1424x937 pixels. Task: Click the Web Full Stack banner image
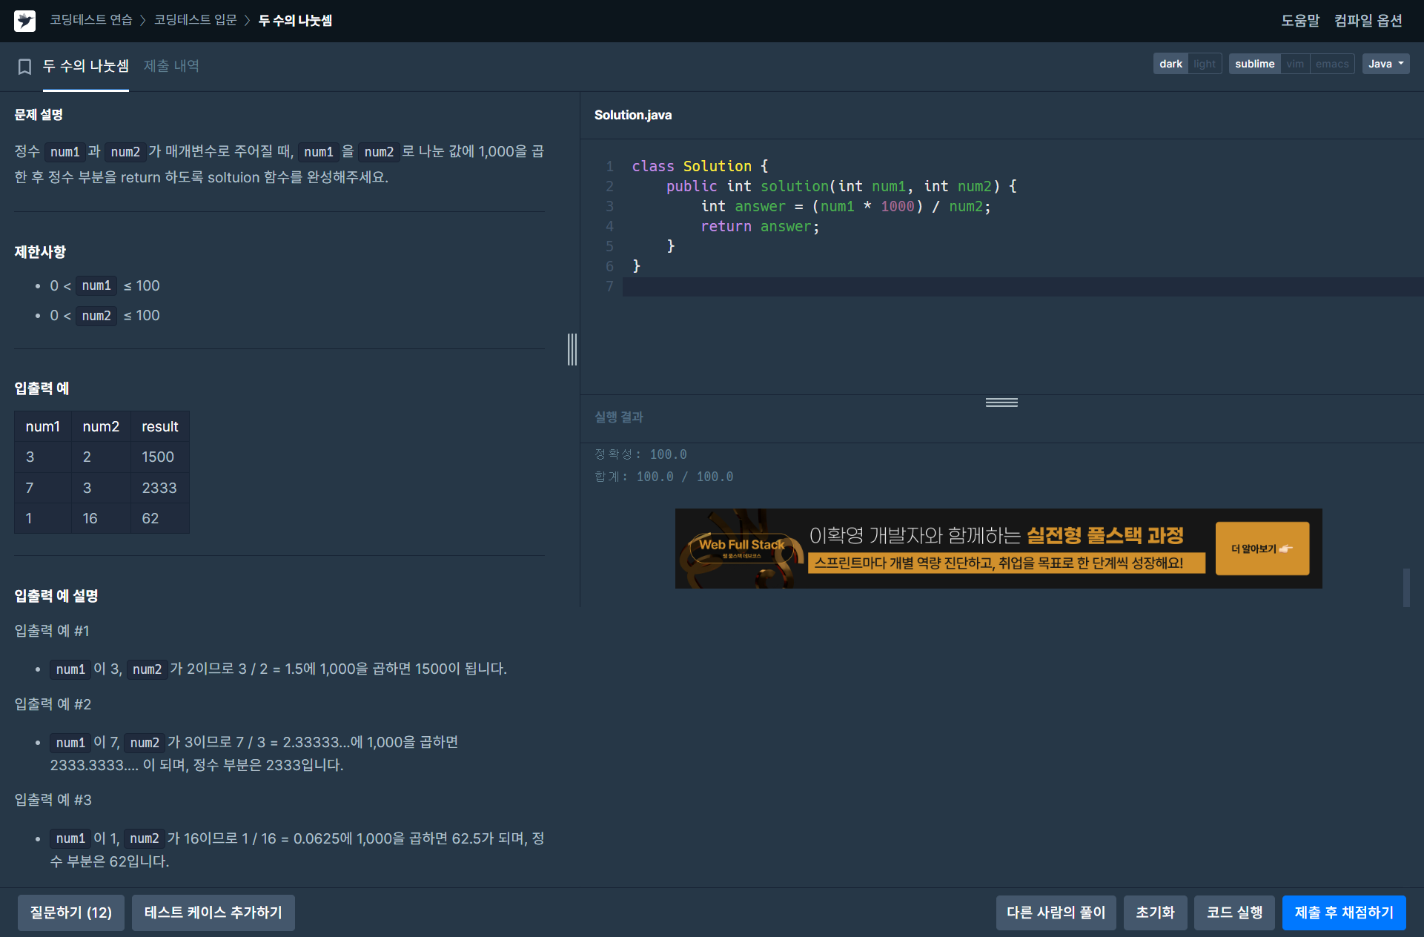tap(741, 549)
